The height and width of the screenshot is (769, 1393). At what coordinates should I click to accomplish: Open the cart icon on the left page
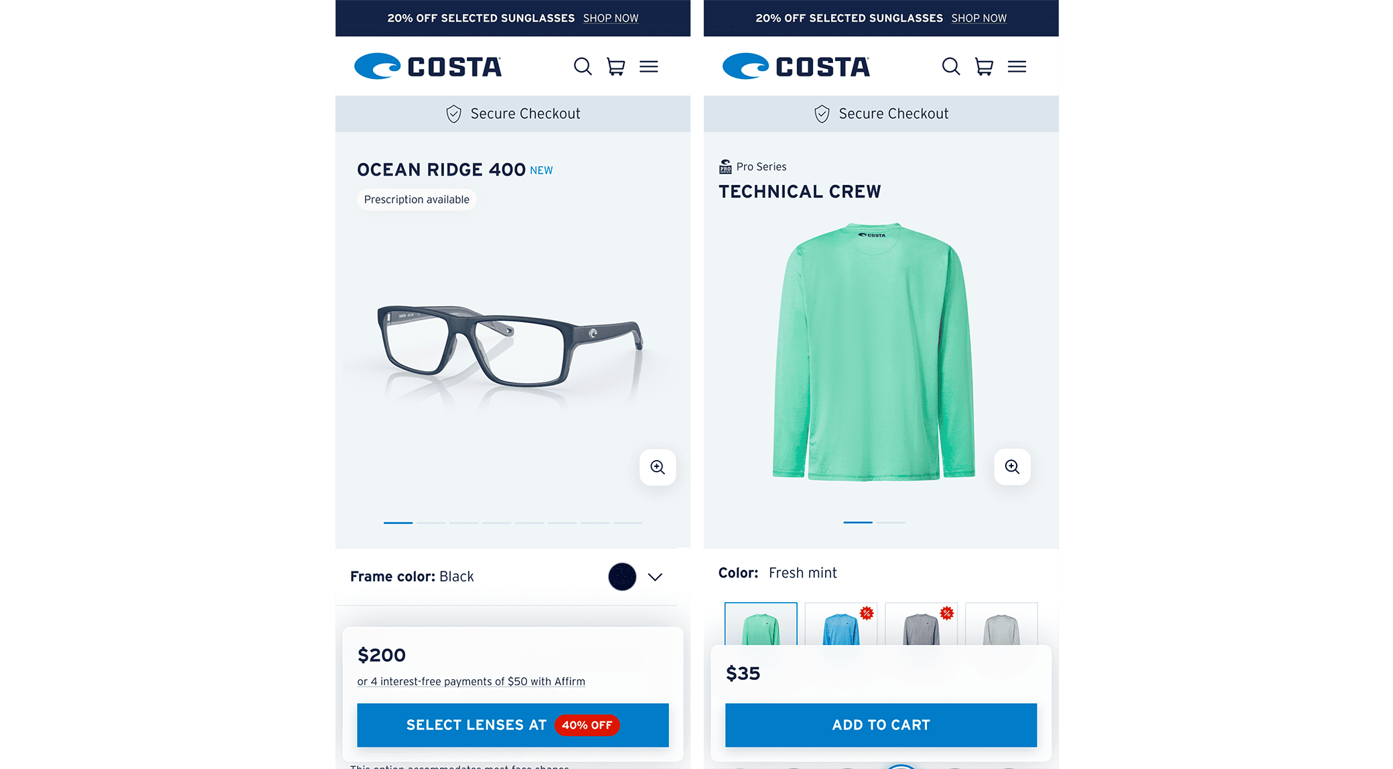click(615, 66)
